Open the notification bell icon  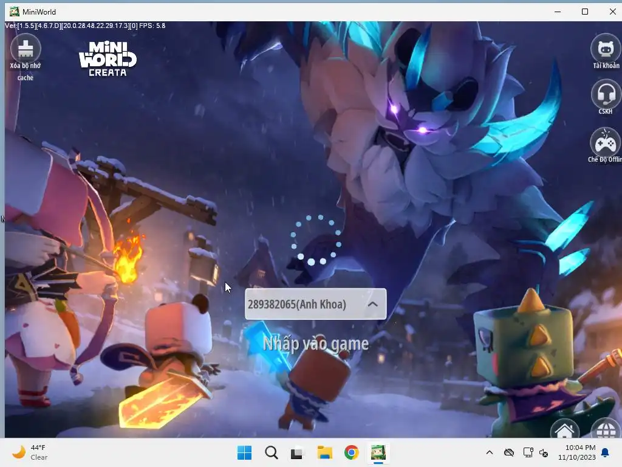tap(605, 452)
